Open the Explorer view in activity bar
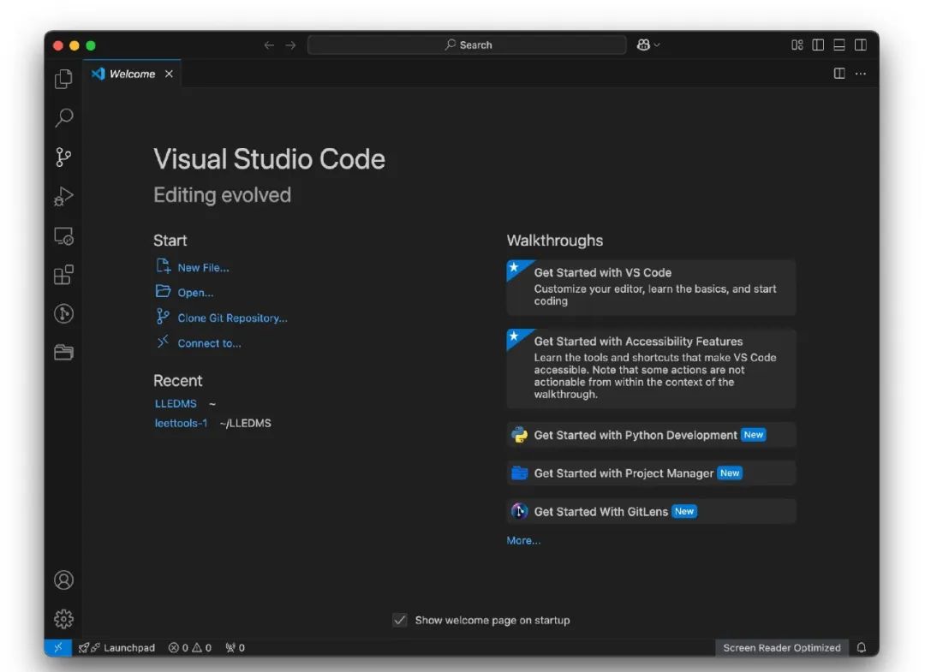 63,79
